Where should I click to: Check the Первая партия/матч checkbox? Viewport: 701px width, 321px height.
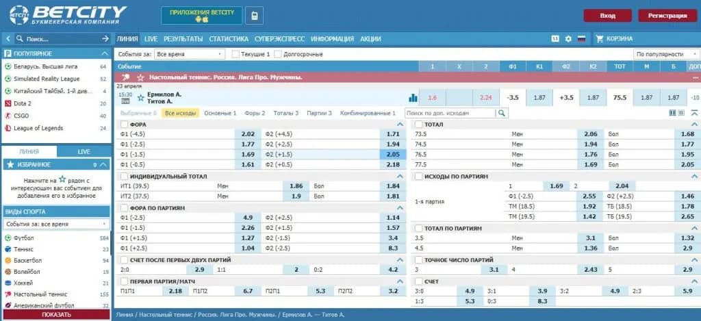124,281
